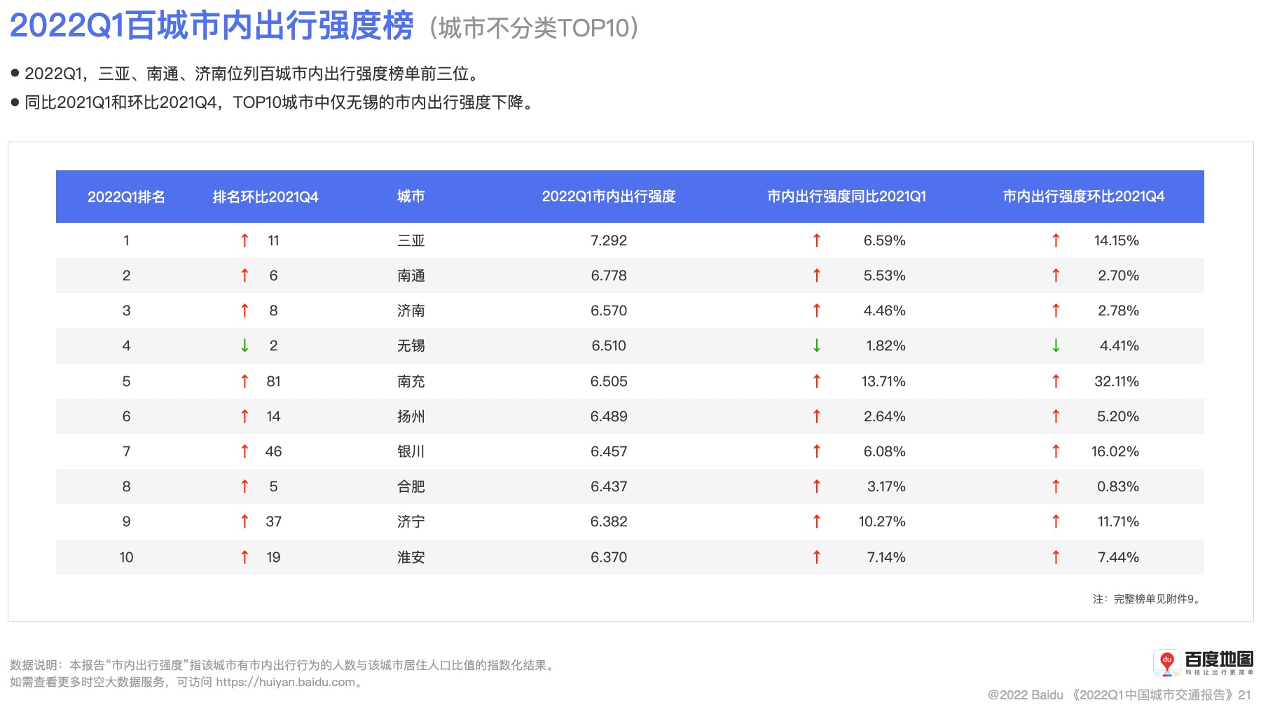Click the bullet about 三亚、南通、济南 top three

pyautogui.click(x=247, y=74)
